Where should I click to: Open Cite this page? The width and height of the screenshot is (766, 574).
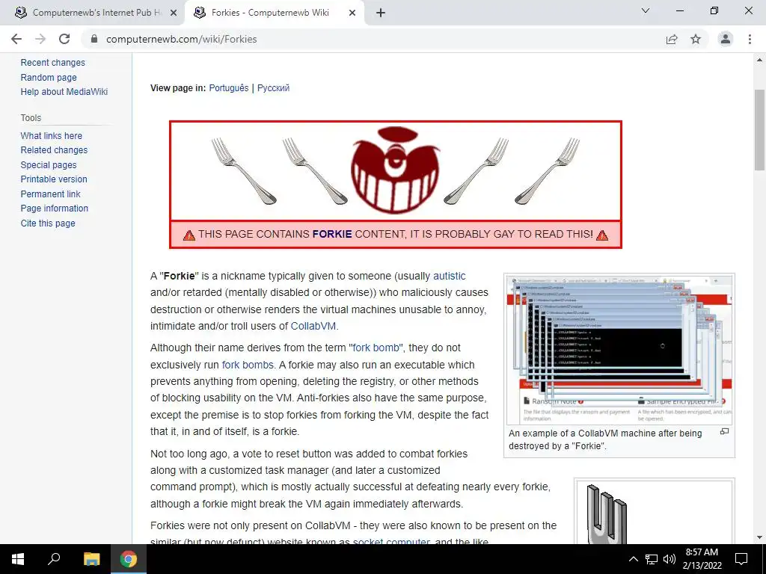(48, 223)
